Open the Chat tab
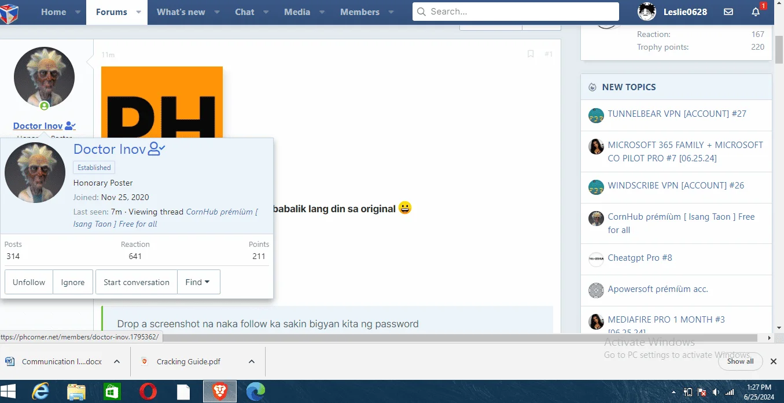 tap(245, 12)
